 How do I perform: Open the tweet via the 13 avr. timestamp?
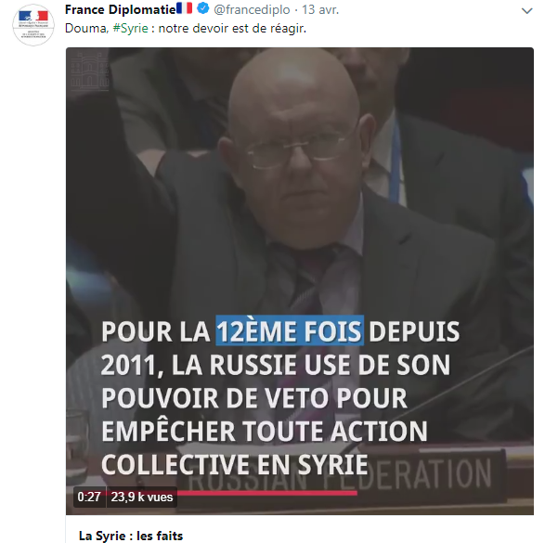pos(320,9)
